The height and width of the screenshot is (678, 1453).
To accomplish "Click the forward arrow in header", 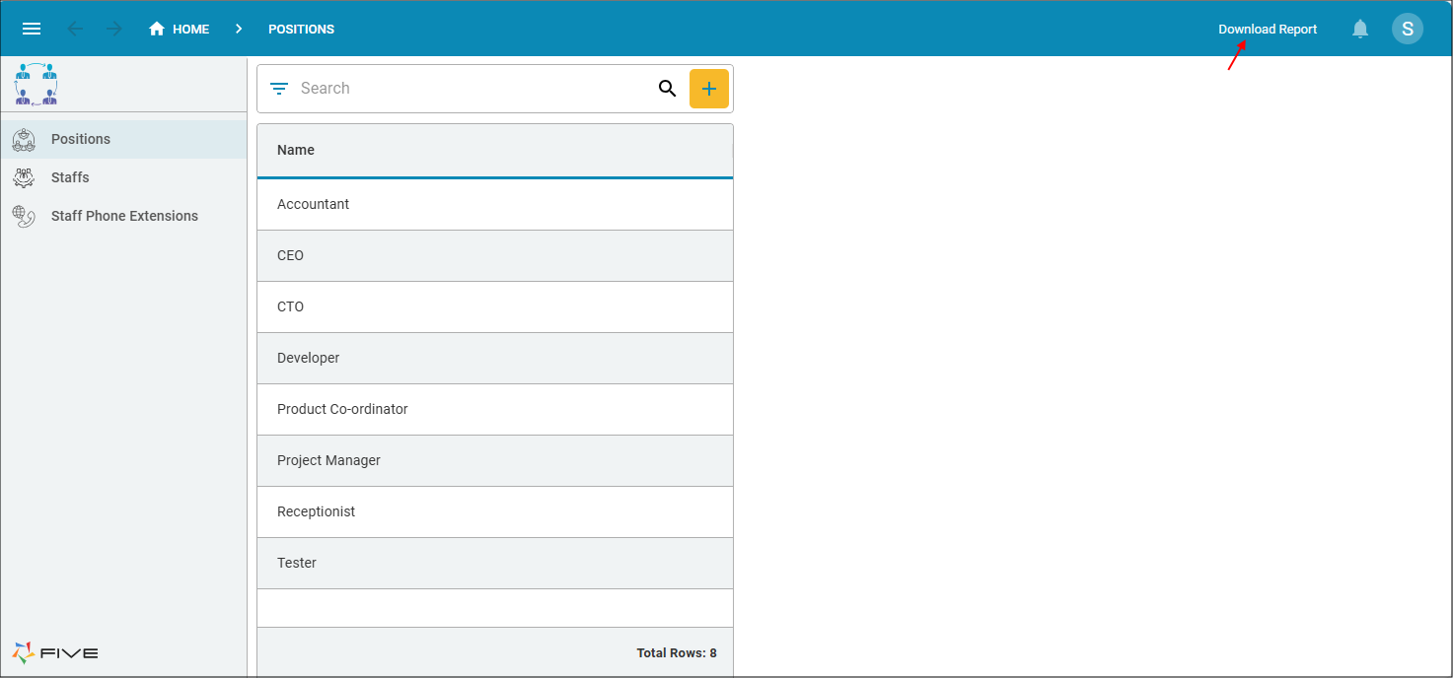I will 114,29.
